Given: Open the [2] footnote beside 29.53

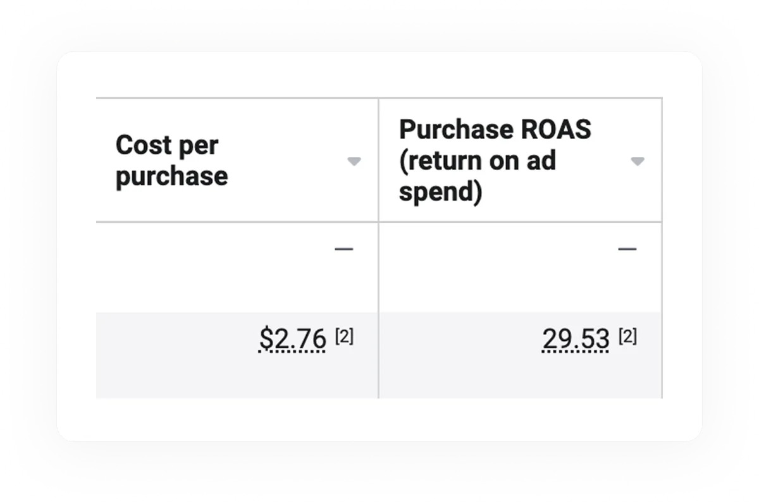Looking at the screenshot, I should pos(627,337).
